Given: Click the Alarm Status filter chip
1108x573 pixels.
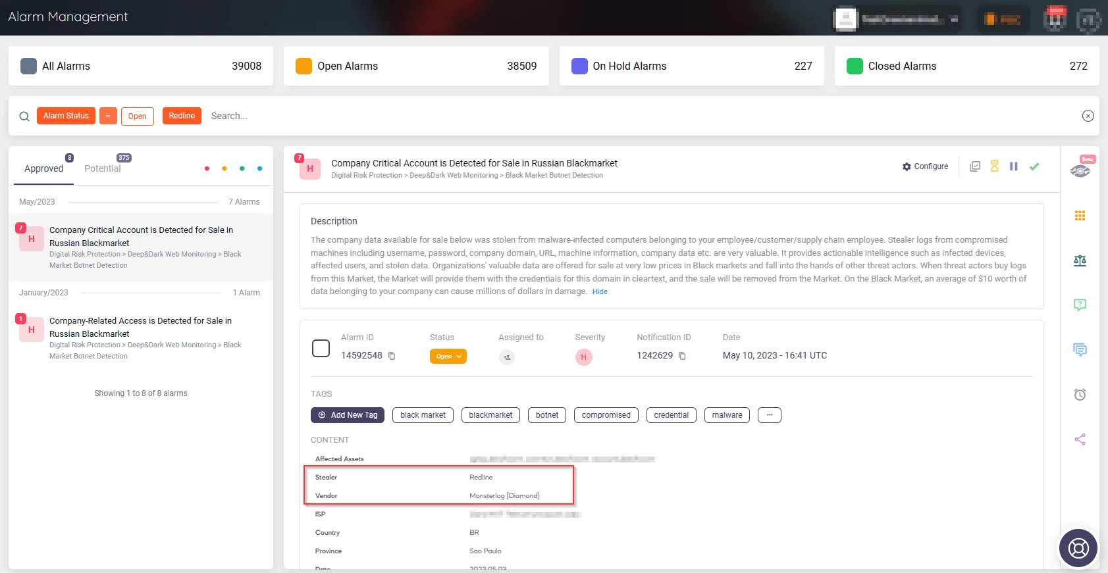Looking at the screenshot, I should (x=66, y=116).
